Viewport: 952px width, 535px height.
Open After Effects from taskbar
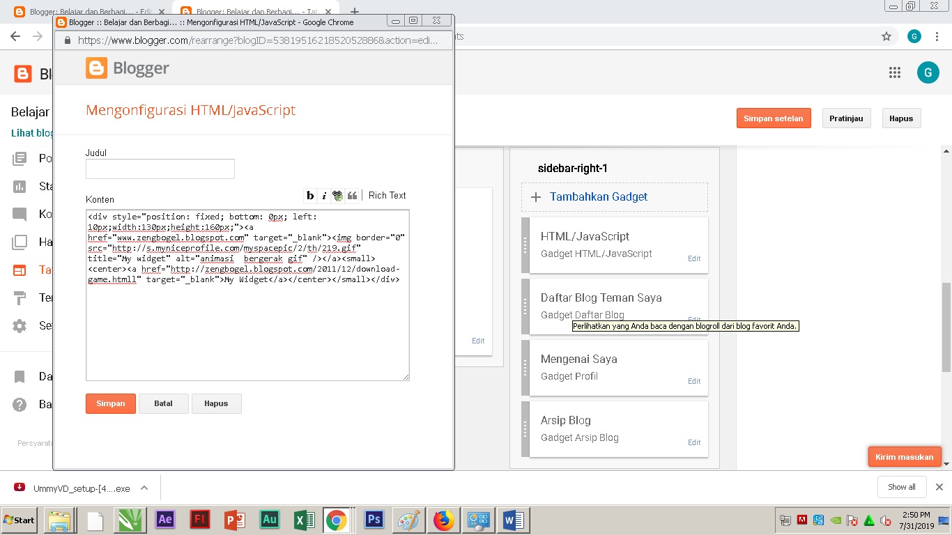(165, 520)
